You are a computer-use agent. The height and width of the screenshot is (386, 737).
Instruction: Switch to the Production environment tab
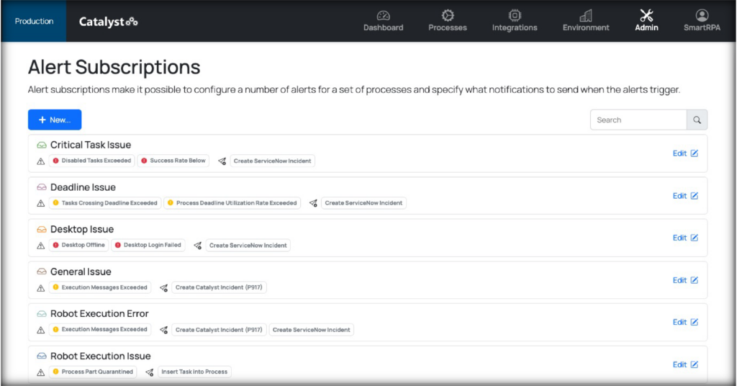pos(34,21)
